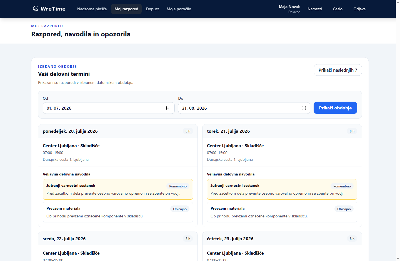The width and height of the screenshot is (400, 261).
Task: Click the Do date input 31. 08. 2026
Action: coord(244,108)
